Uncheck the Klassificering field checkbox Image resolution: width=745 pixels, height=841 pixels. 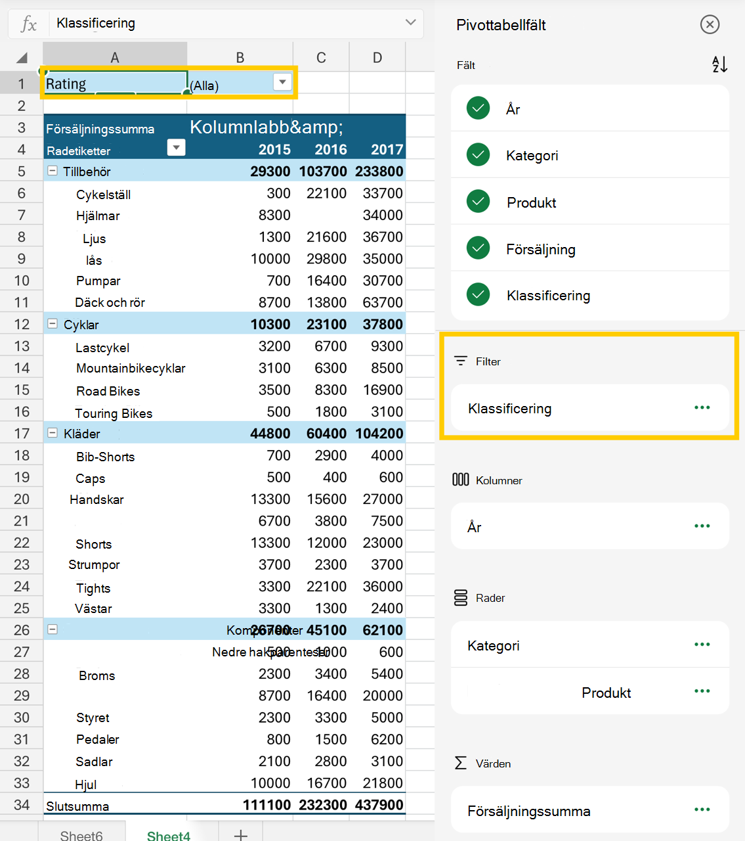coord(478,295)
